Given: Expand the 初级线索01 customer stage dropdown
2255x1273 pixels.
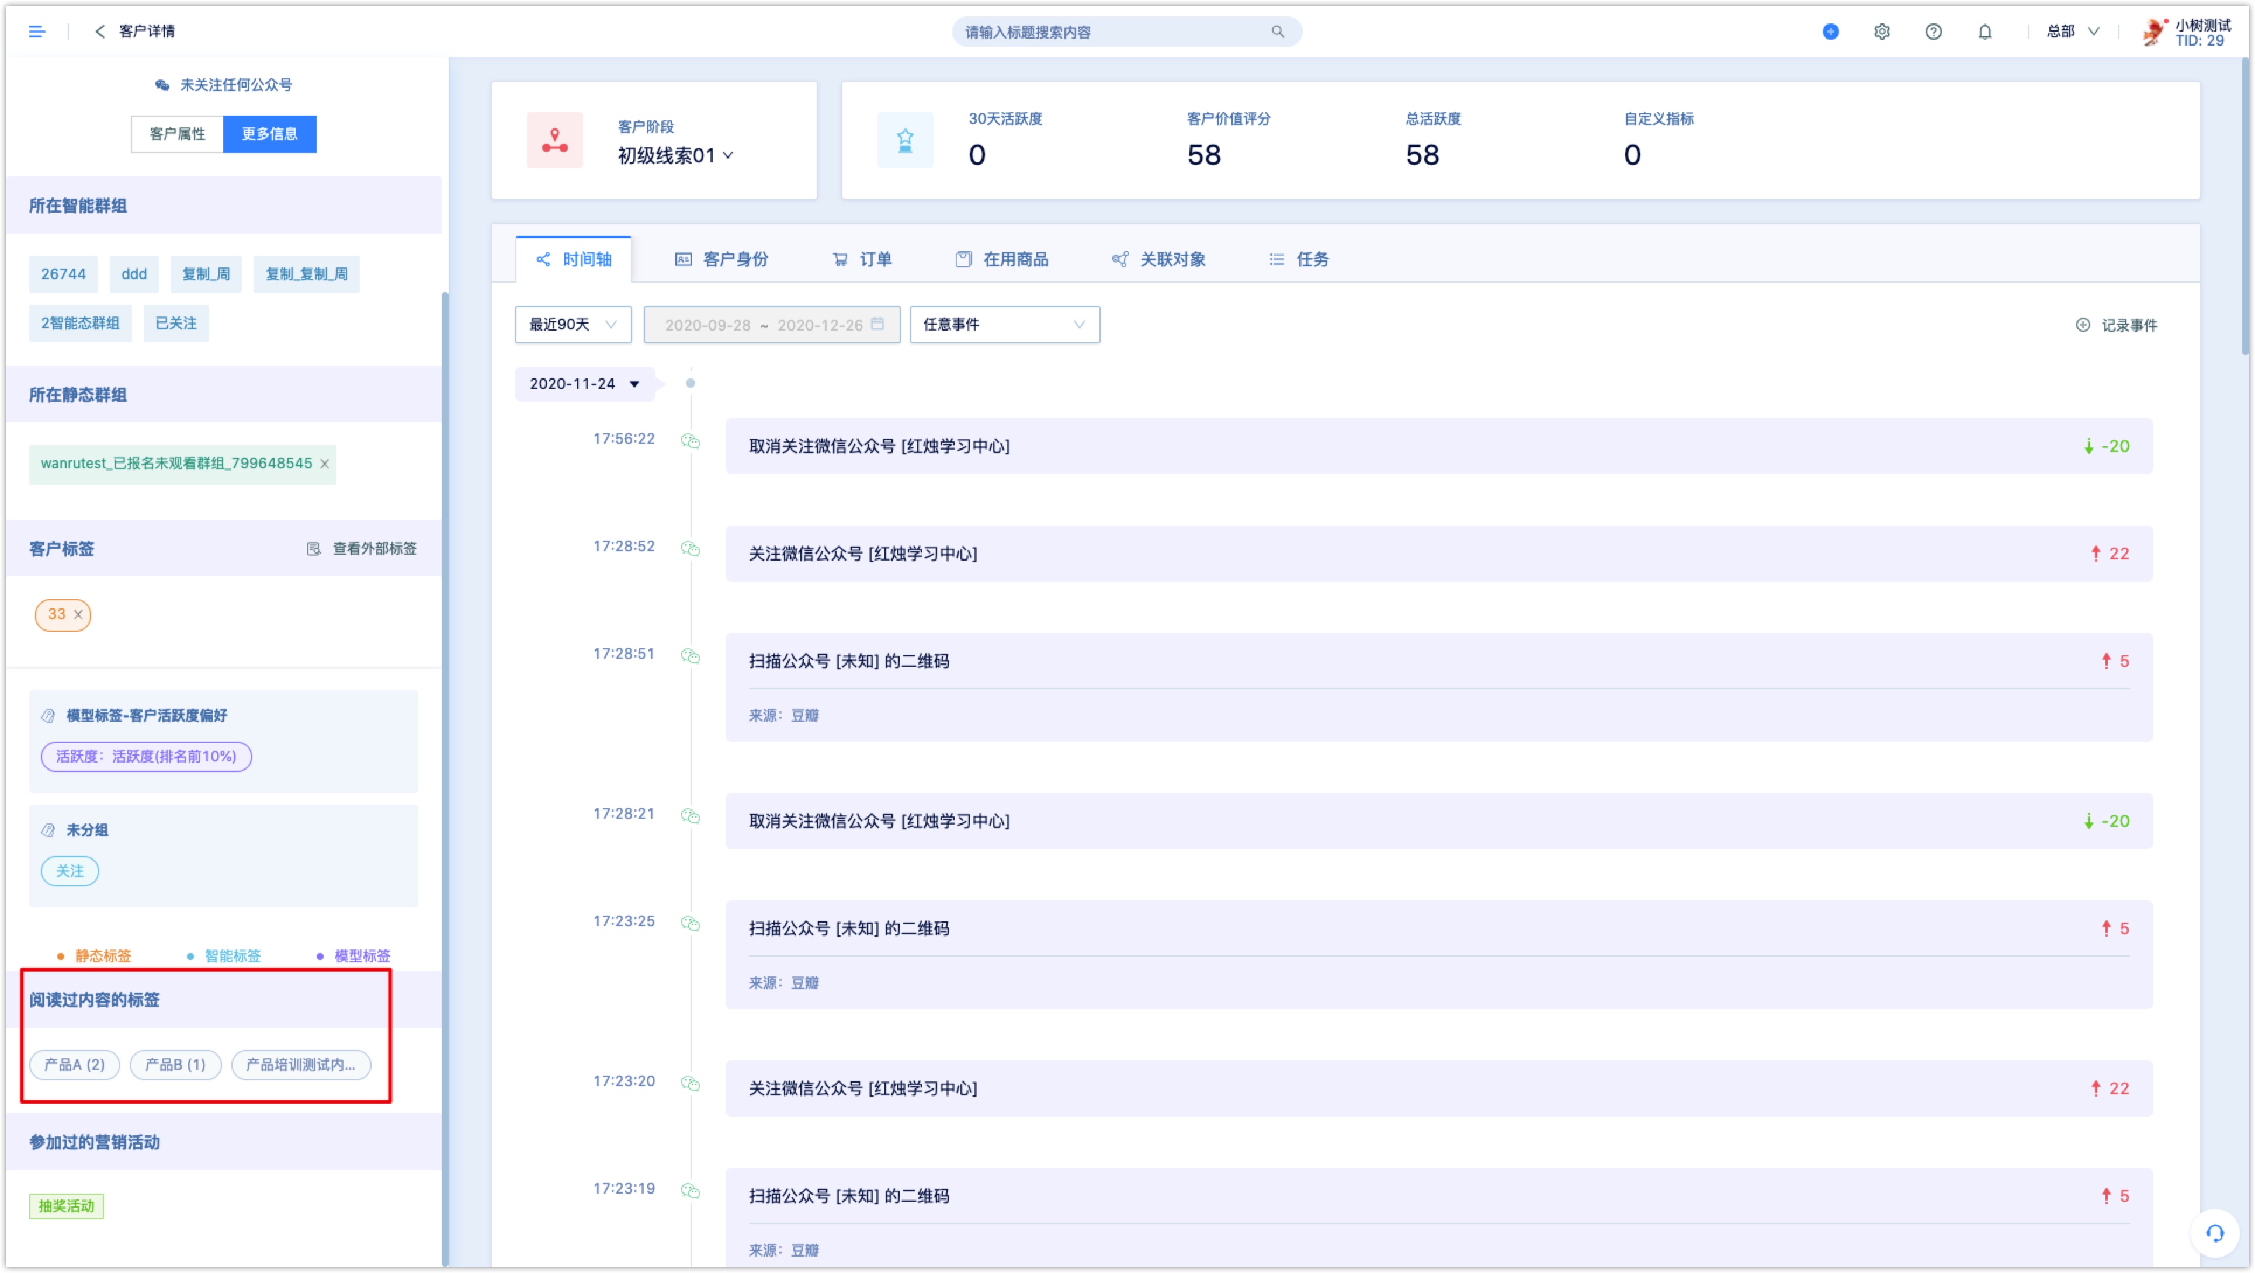Looking at the screenshot, I should tap(675, 156).
